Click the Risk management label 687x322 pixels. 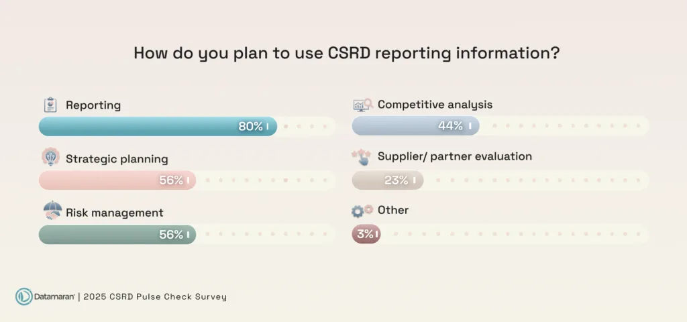114,213
